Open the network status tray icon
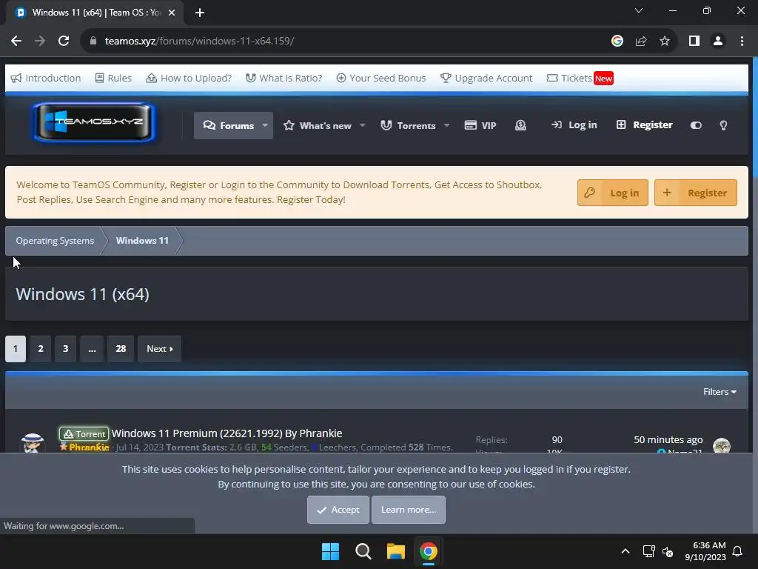 648,551
